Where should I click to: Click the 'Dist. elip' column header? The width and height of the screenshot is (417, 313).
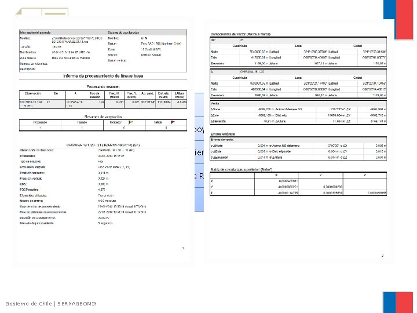coord(163,95)
